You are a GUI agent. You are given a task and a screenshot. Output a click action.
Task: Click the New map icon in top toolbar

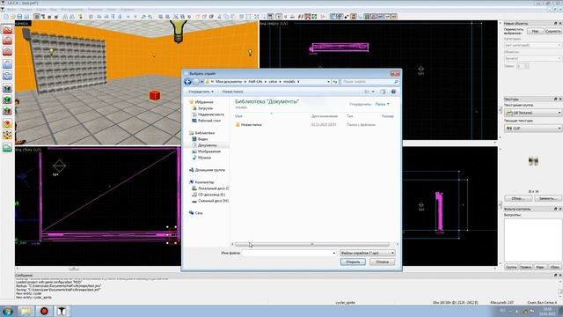point(6,17)
